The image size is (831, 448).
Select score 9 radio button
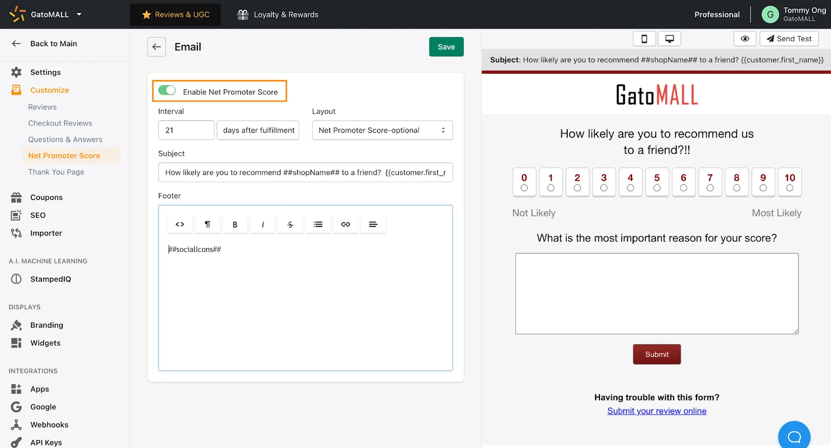(763, 188)
